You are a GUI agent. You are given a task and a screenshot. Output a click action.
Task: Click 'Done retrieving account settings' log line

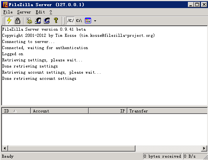pos(39,78)
